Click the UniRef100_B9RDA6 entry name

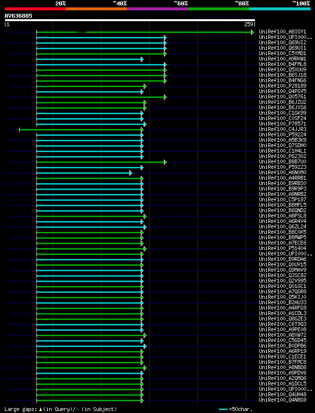pos(283,259)
